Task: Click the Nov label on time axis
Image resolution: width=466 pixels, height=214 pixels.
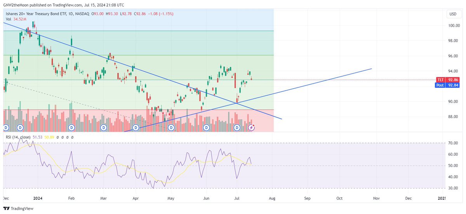Action: tap(376, 198)
